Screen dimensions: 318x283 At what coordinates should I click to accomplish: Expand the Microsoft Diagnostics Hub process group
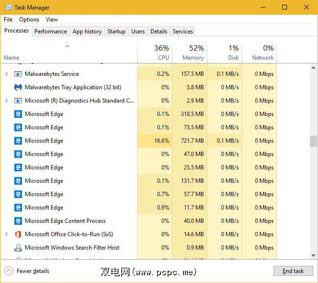6,101
